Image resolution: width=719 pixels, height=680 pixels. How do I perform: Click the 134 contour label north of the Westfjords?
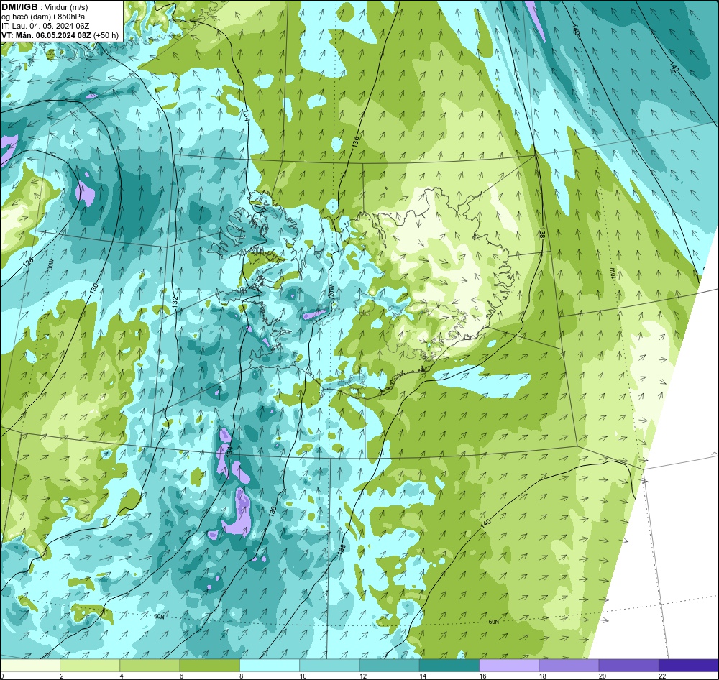click(246, 115)
